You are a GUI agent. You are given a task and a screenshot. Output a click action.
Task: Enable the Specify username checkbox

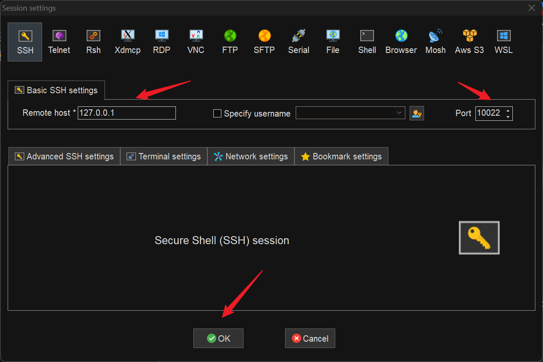tap(217, 113)
